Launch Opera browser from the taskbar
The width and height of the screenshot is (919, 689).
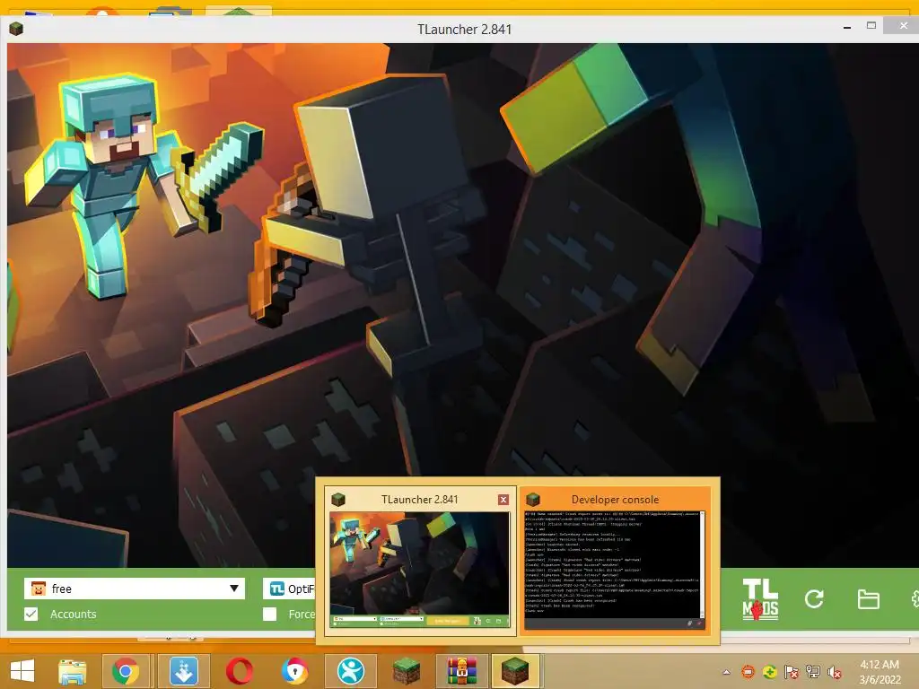(239, 671)
